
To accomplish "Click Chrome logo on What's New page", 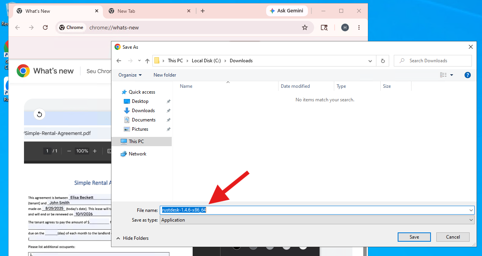I will [x=23, y=71].
